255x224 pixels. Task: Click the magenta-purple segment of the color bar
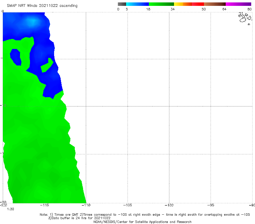(x=238, y=4)
